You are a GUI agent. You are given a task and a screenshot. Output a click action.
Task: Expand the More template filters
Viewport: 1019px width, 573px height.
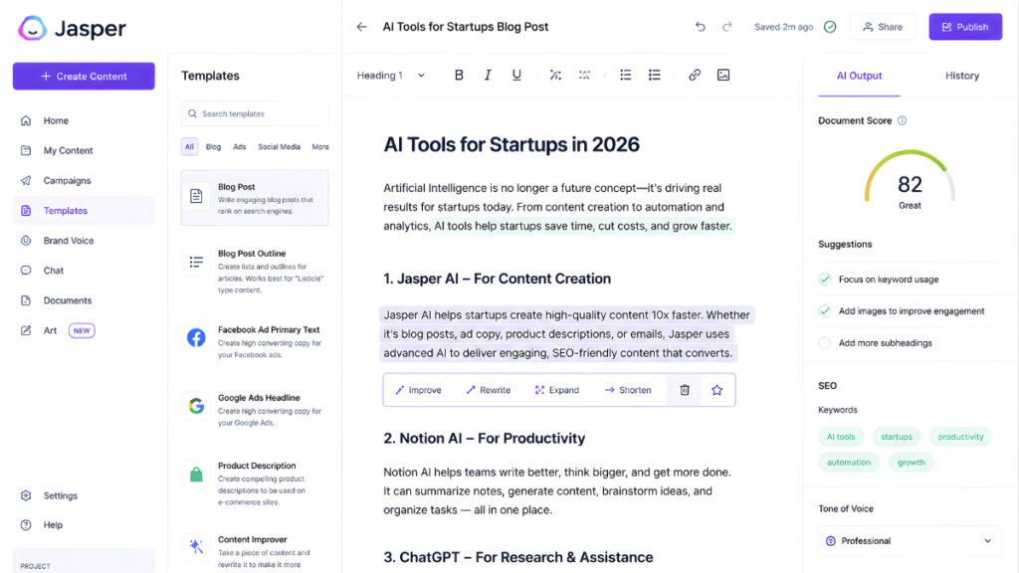pyautogui.click(x=320, y=147)
